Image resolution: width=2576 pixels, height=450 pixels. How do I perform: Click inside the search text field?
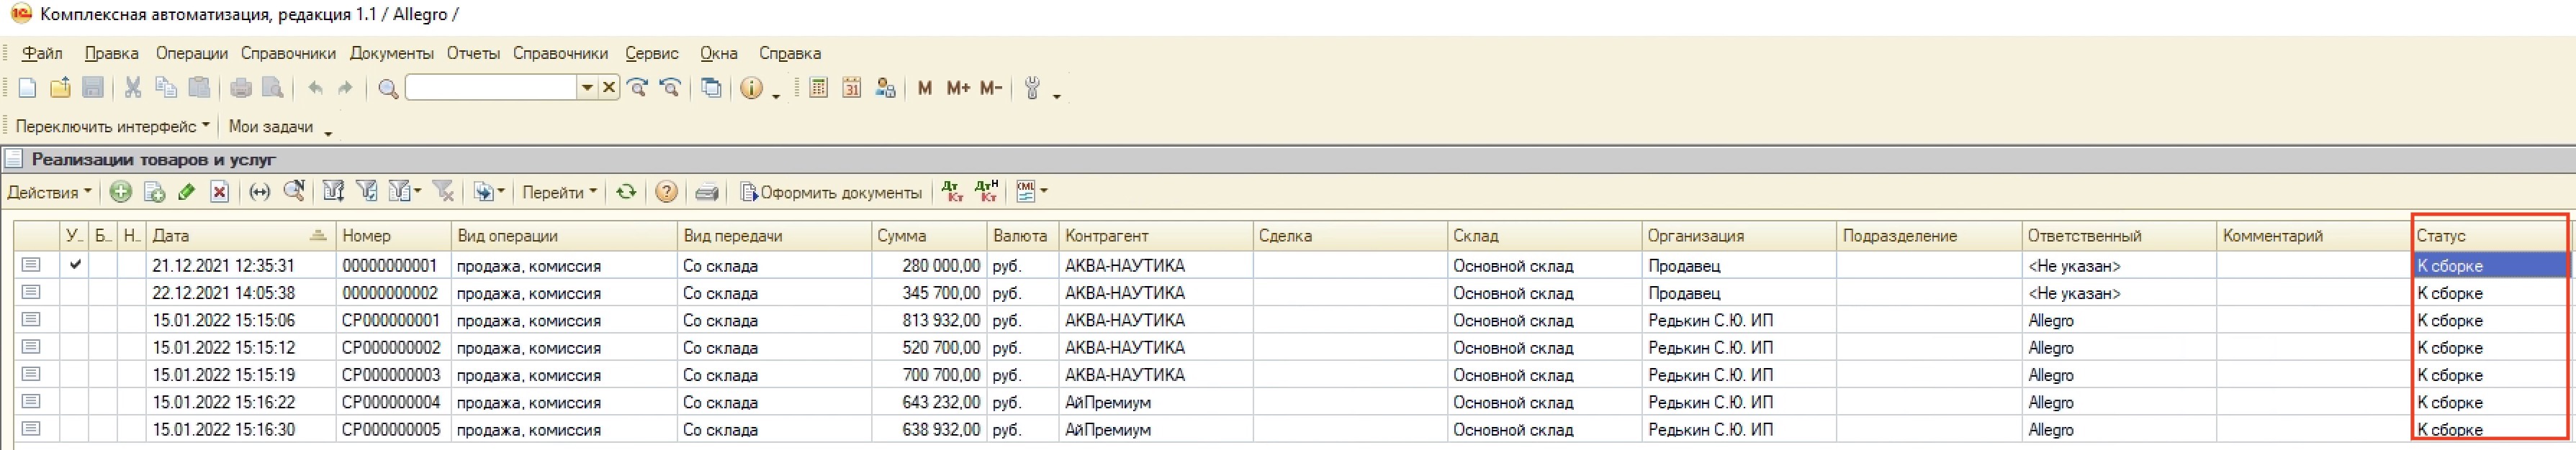tap(491, 88)
